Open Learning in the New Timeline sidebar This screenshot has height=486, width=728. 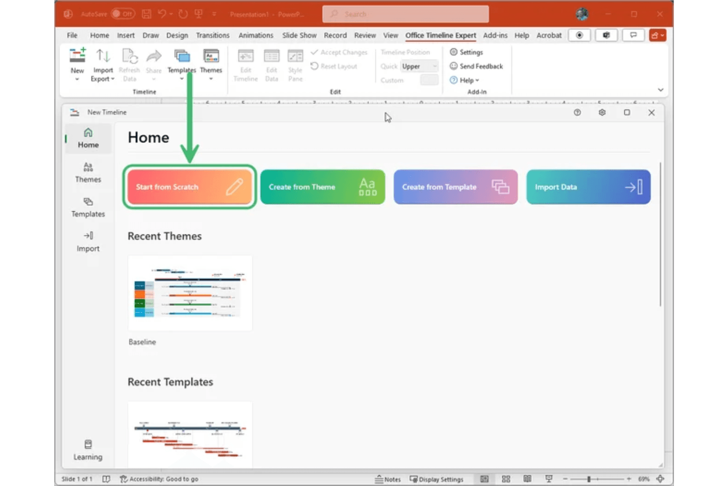(x=88, y=450)
